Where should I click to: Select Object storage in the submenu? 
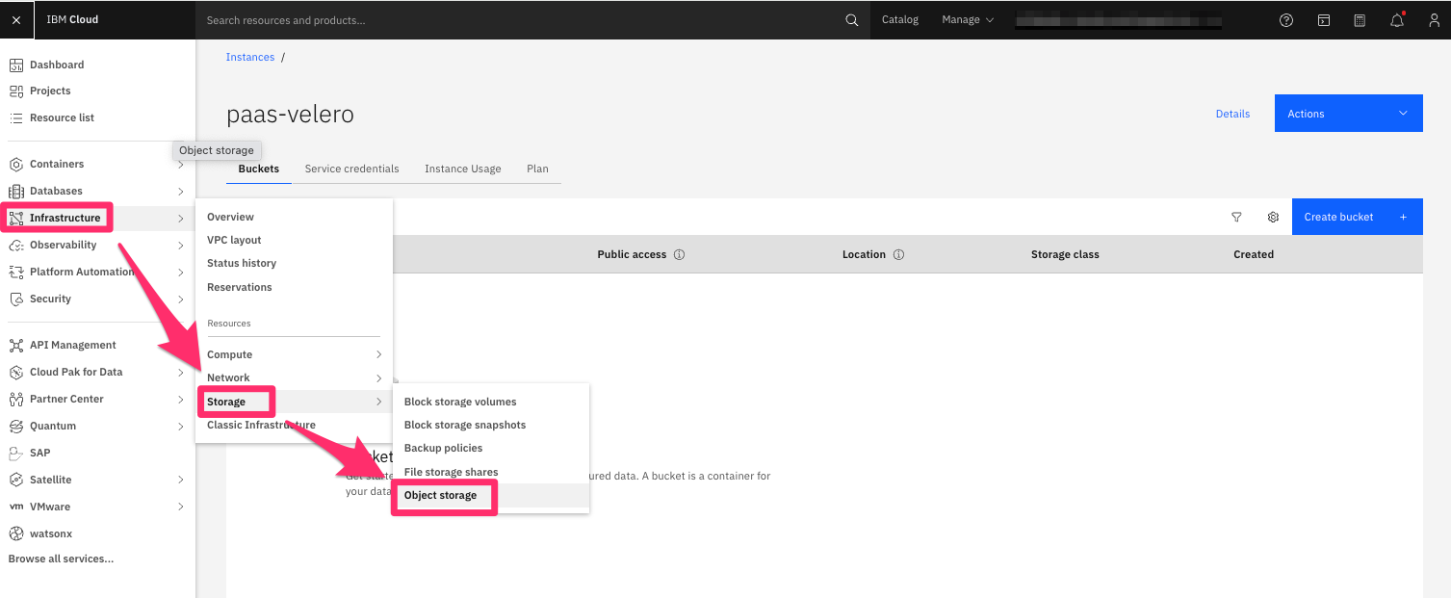[x=490, y=495]
